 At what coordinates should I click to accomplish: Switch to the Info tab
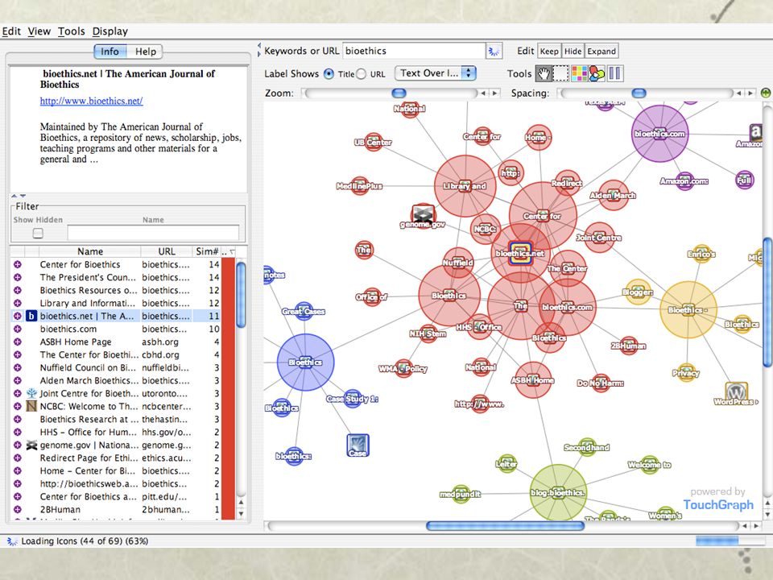pyautogui.click(x=110, y=52)
